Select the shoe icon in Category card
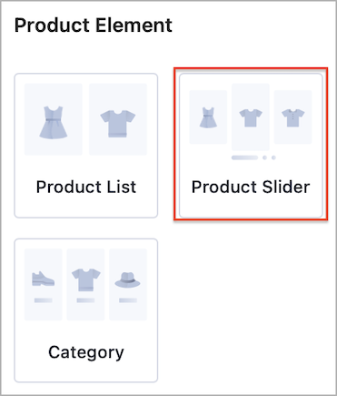Image resolution: width=337 pixels, height=396 pixels. (43, 279)
